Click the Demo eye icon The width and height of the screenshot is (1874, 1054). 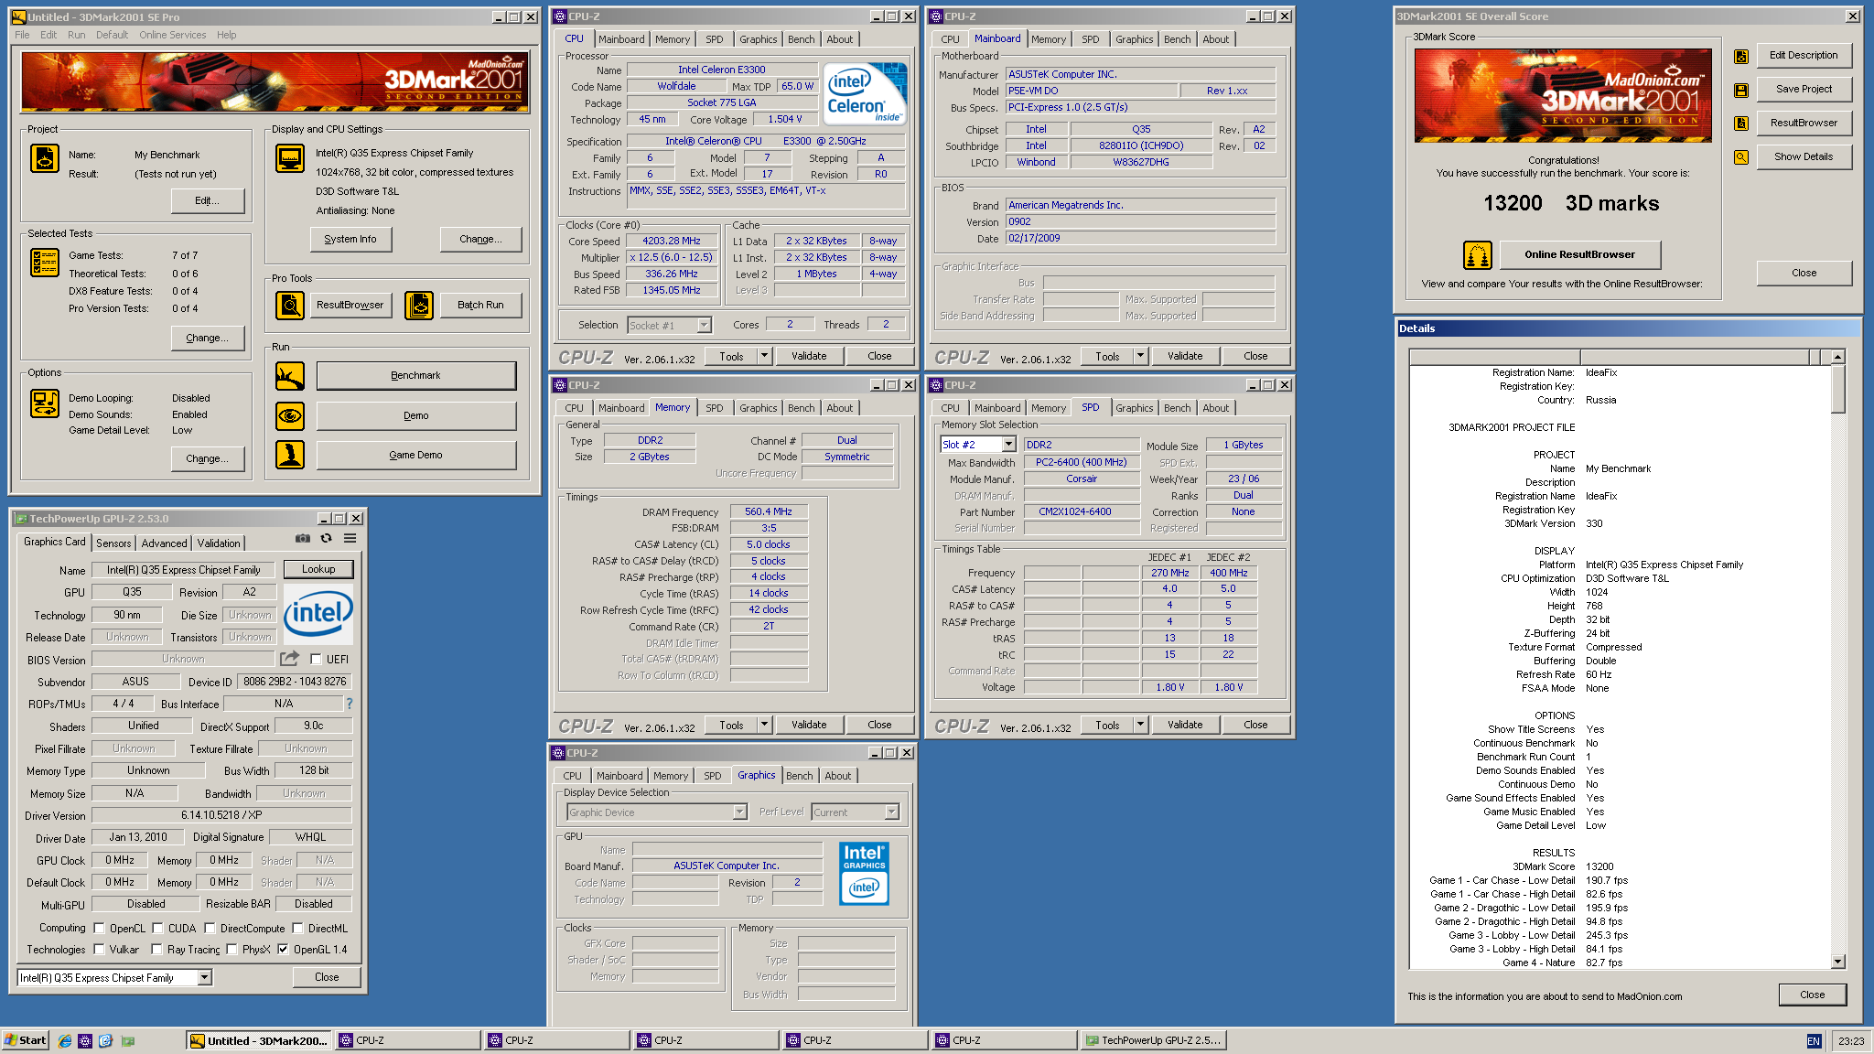click(290, 415)
